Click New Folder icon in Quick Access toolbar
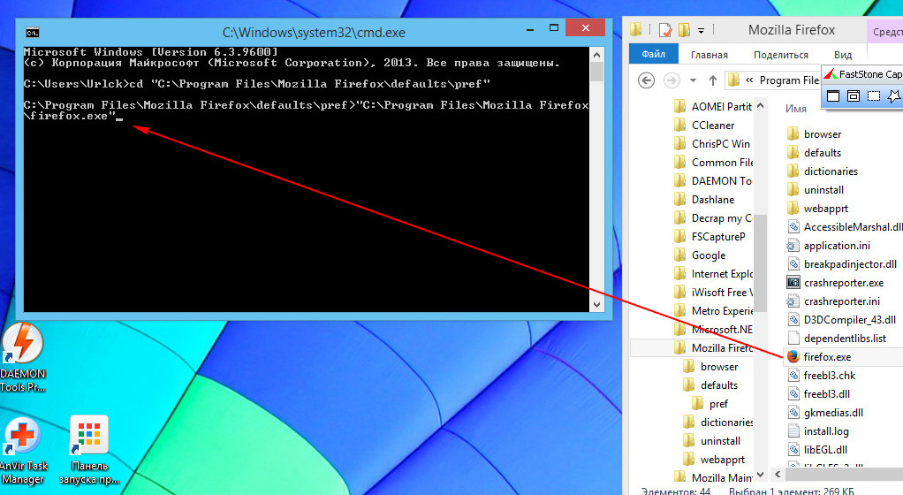This screenshot has width=903, height=495. 684,29
